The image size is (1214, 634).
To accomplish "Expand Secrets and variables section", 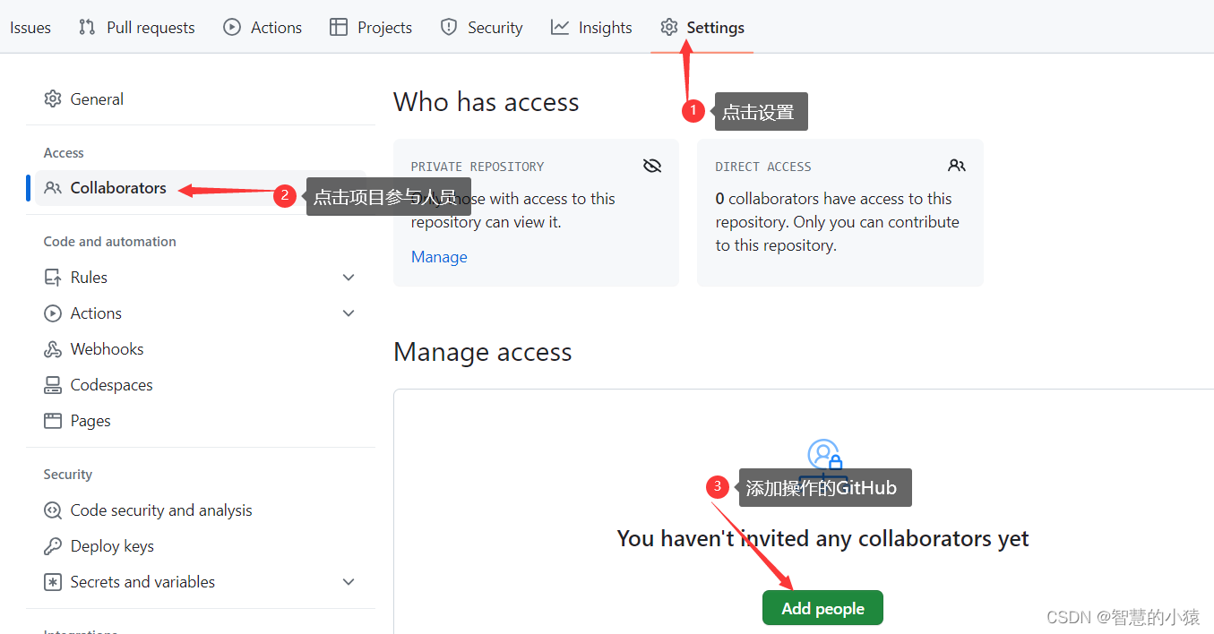I will click(x=349, y=582).
